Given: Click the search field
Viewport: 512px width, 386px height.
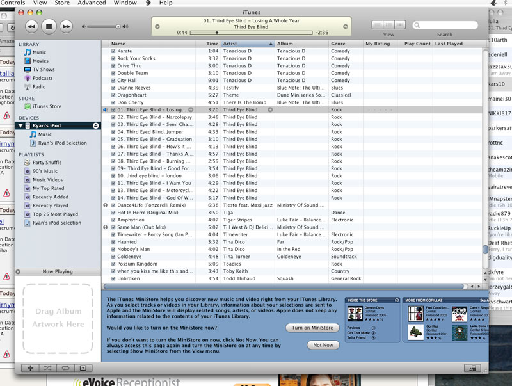Looking at the screenshot, I should click(x=445, y=25).
